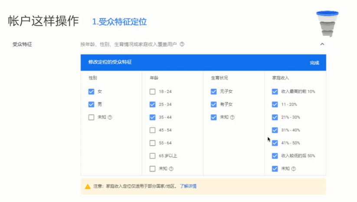This screenshot has height=202, width=357.
Task: Uncheck 收入最高的前 10% checkbox
Action: click(x=275, y=91)
